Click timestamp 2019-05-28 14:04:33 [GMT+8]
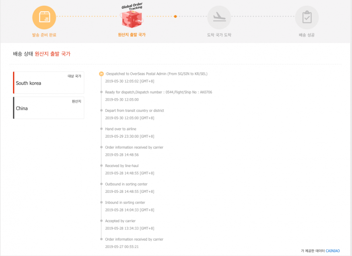This screenshot has width=352, height=256. [130, 210]
